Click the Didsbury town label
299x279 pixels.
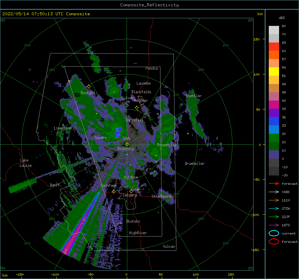pyautogui.click(x=126, y=149)
